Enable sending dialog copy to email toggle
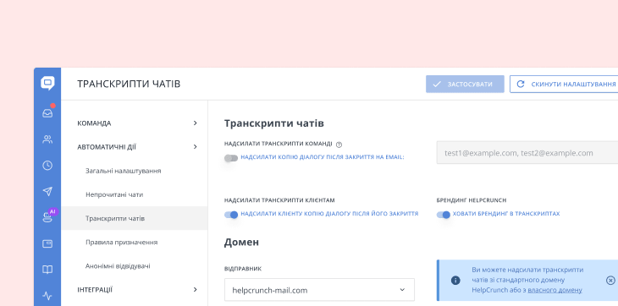The width and height of the screenshot is (618, 306). pyautogui.click(x=231, y=158)
